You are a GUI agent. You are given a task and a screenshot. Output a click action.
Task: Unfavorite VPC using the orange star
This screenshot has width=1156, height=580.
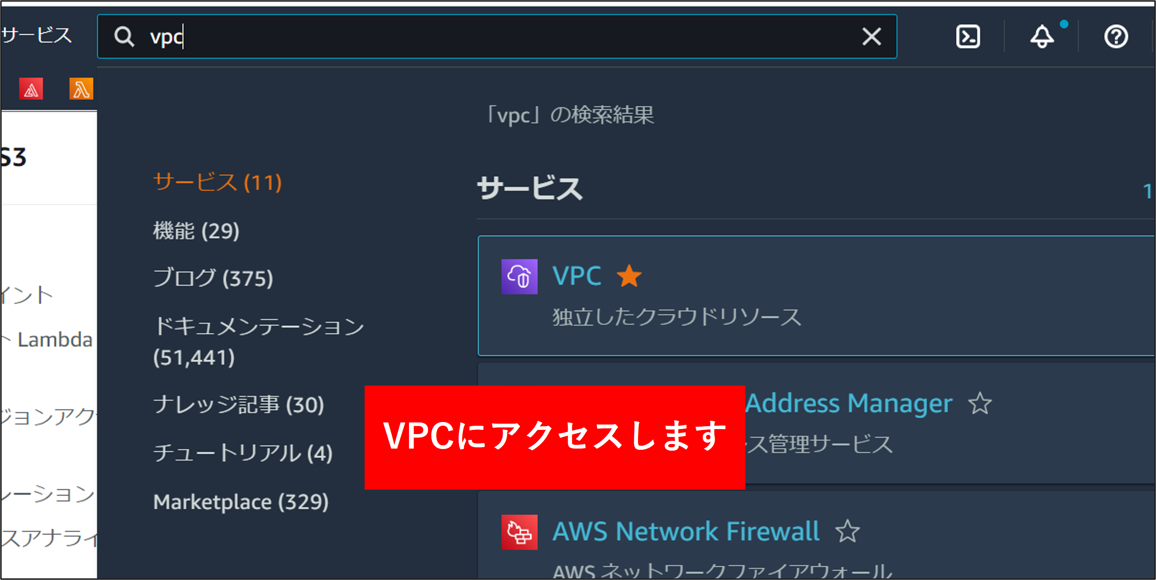click(629, 276)
